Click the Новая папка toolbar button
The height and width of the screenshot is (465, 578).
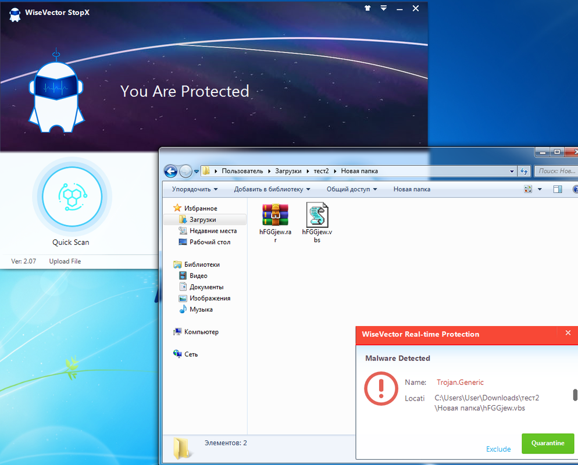point(412,189)
